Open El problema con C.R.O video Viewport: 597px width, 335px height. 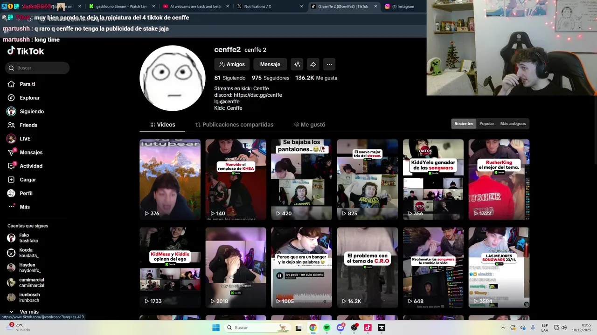pyautogui.click(x=368, y=268)
